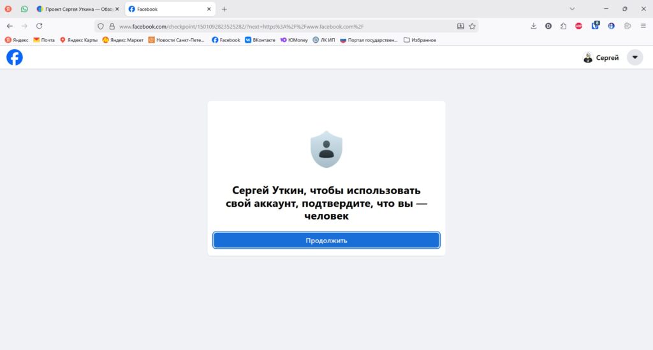Open the browser hamburger application menu
Image resolution: width=653 pixels, height=350 pixels.
click(x=643, y=26)
